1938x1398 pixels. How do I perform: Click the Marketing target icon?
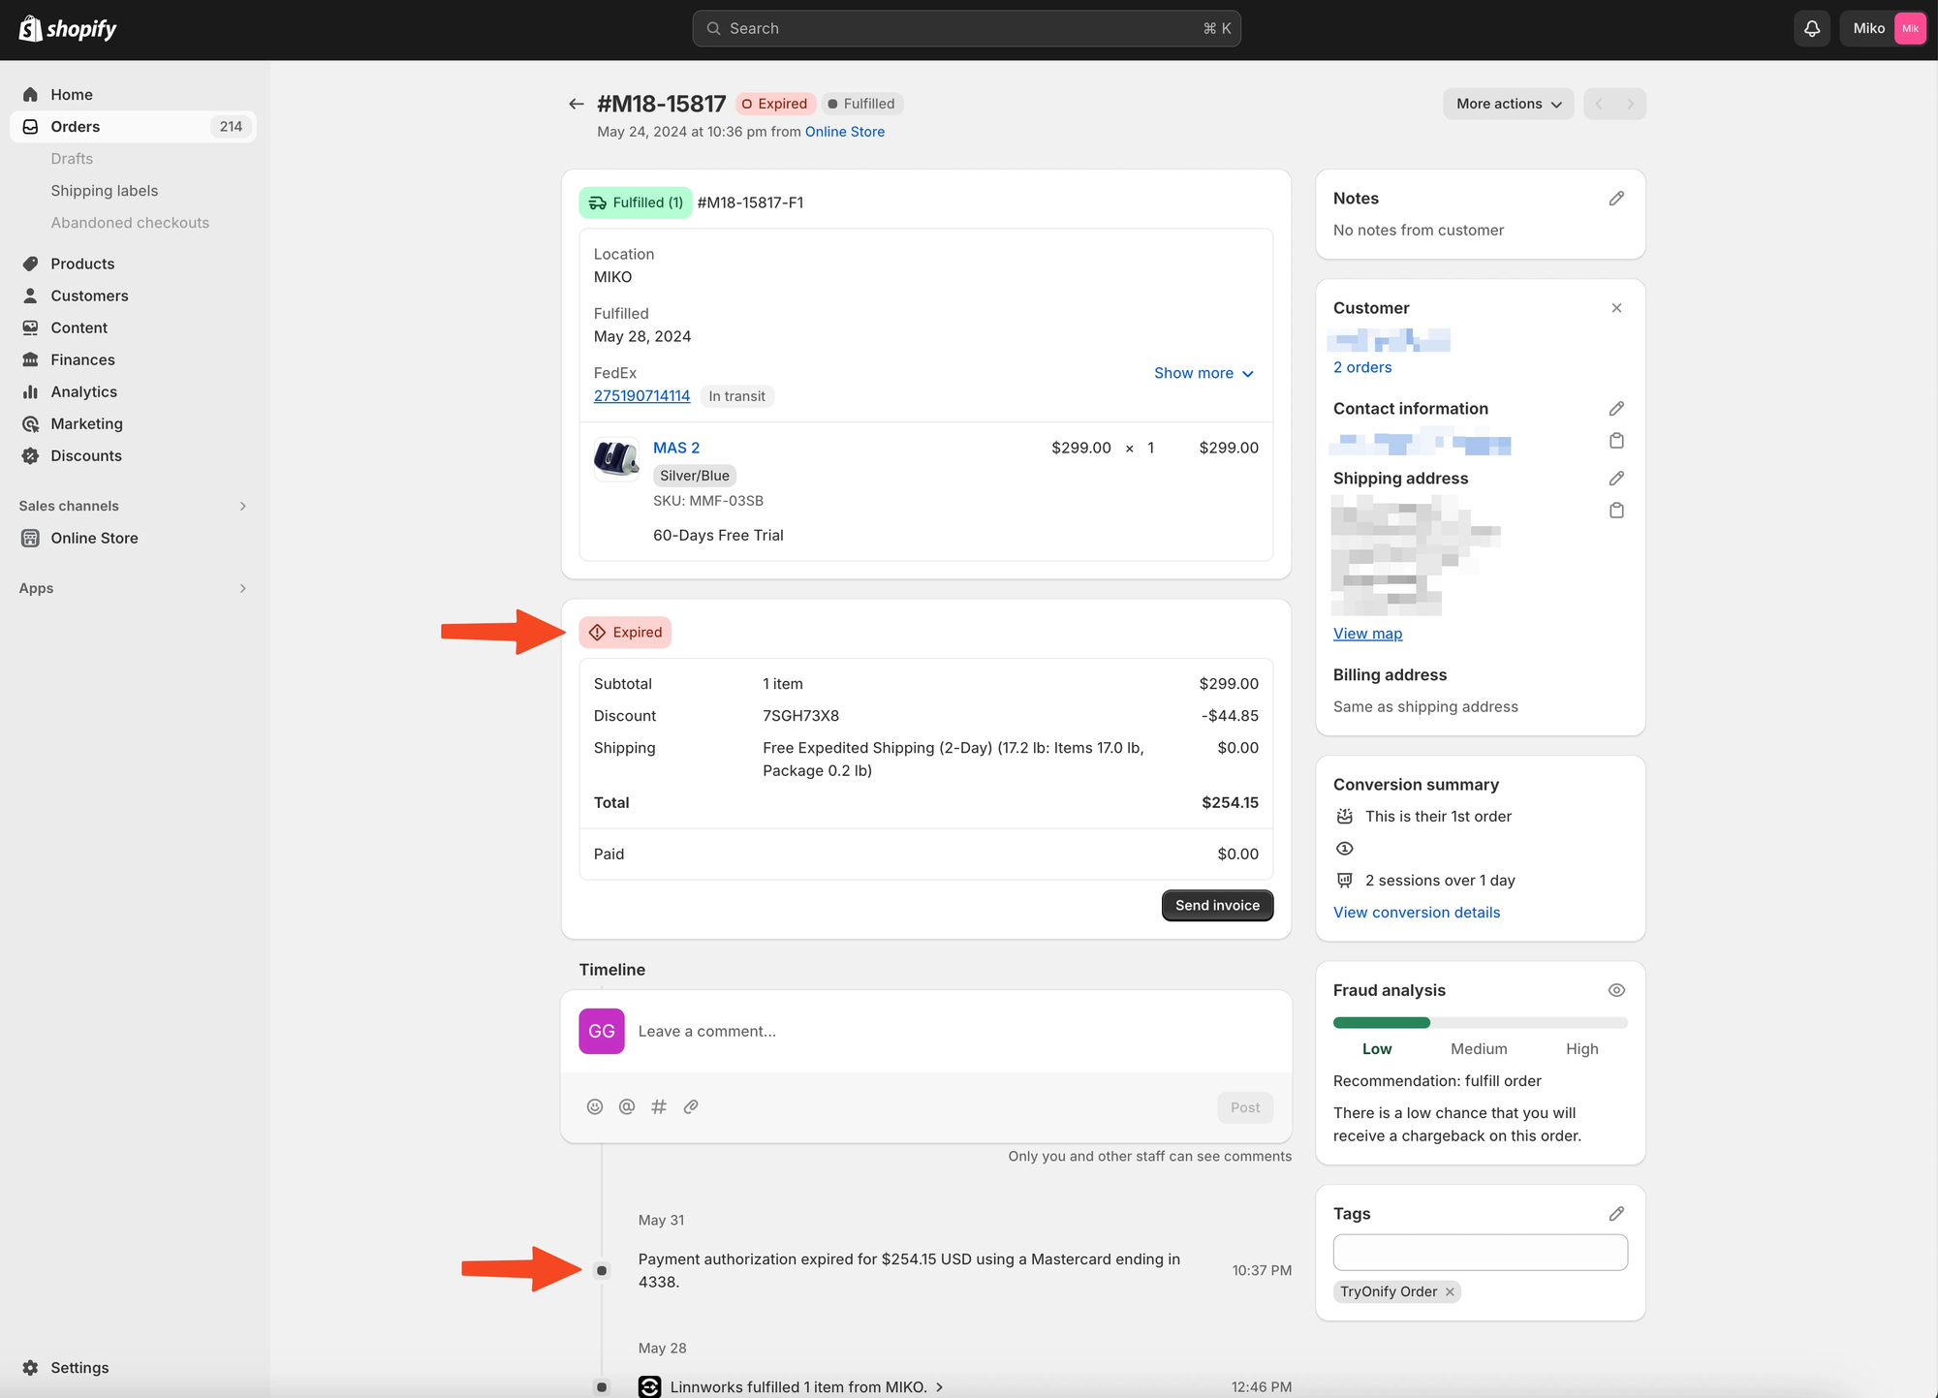click(x=30, y=423)
